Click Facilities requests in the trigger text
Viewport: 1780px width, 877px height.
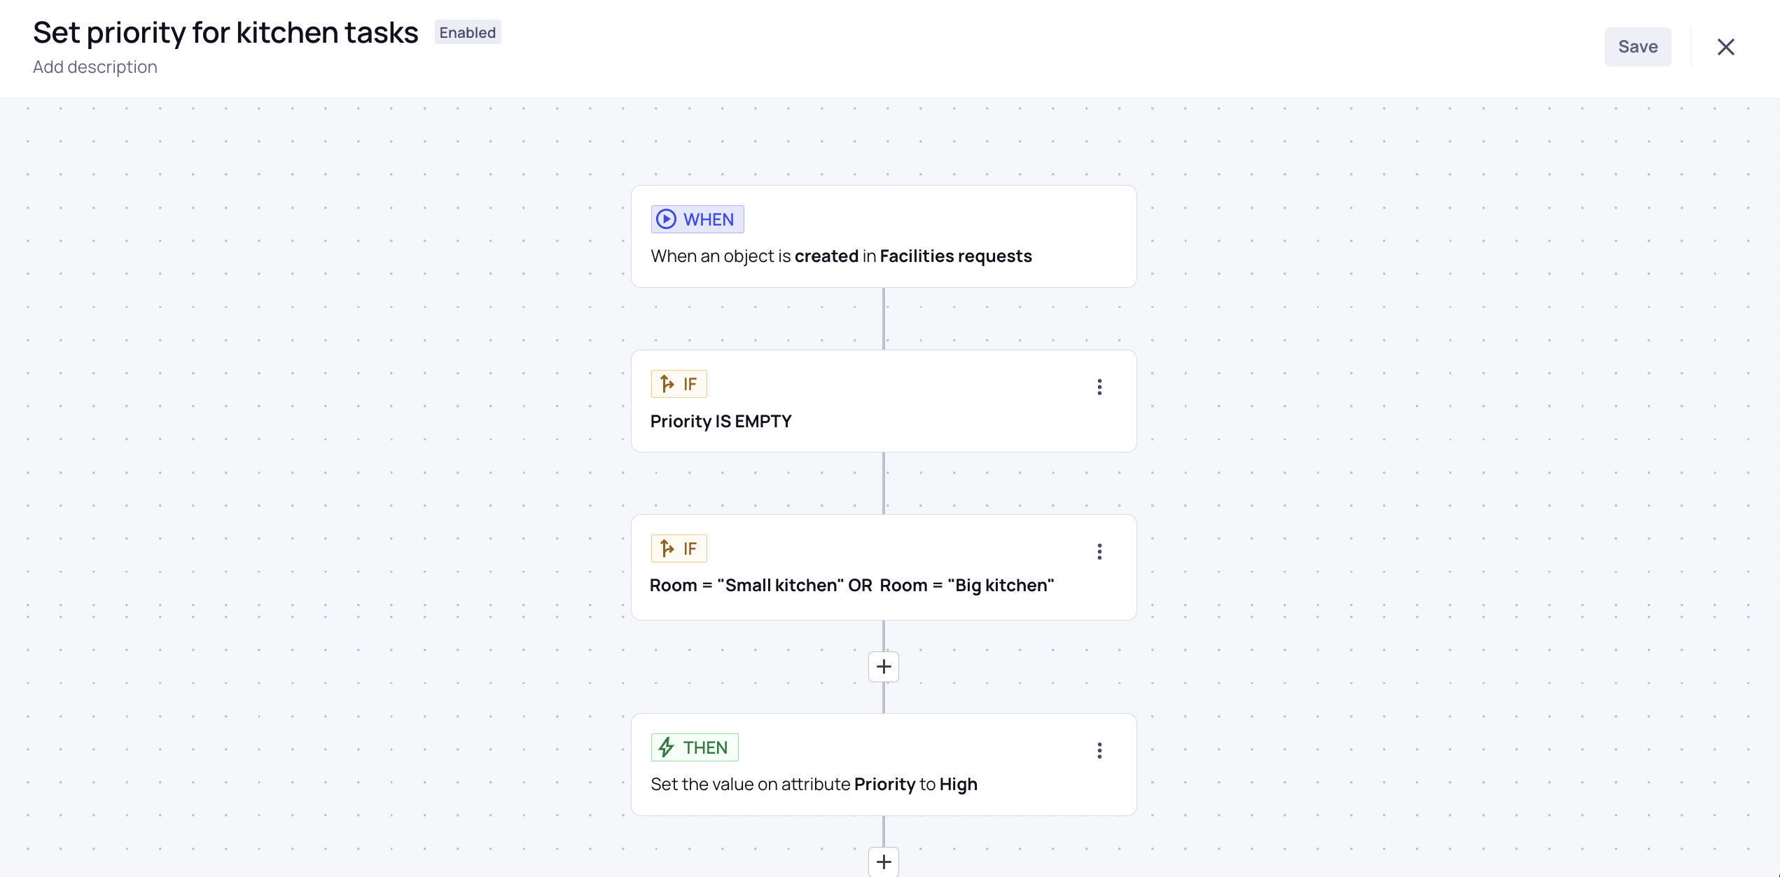957,256
